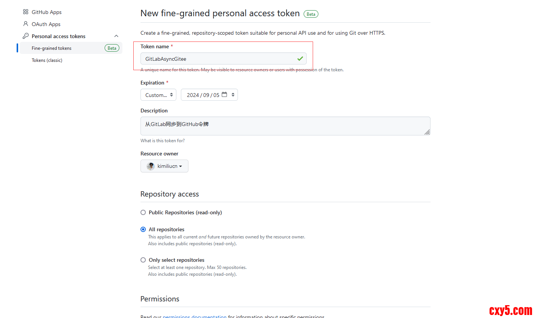Click the Beta badge beside Fine-grained tokens

point(112,48)
